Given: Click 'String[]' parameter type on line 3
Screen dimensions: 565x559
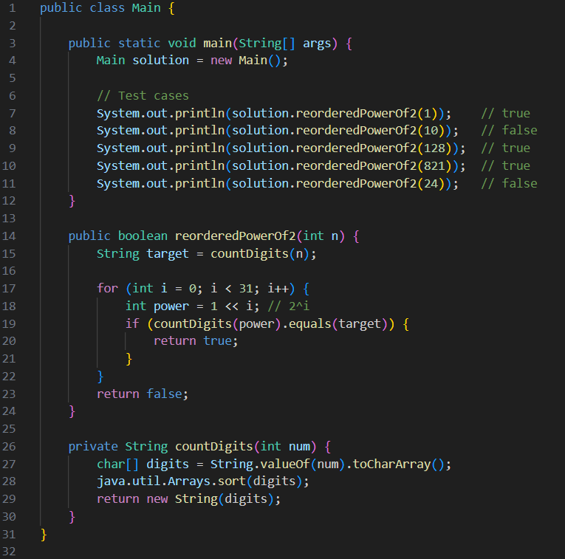Looking at the screenshot, I should 267,44.
